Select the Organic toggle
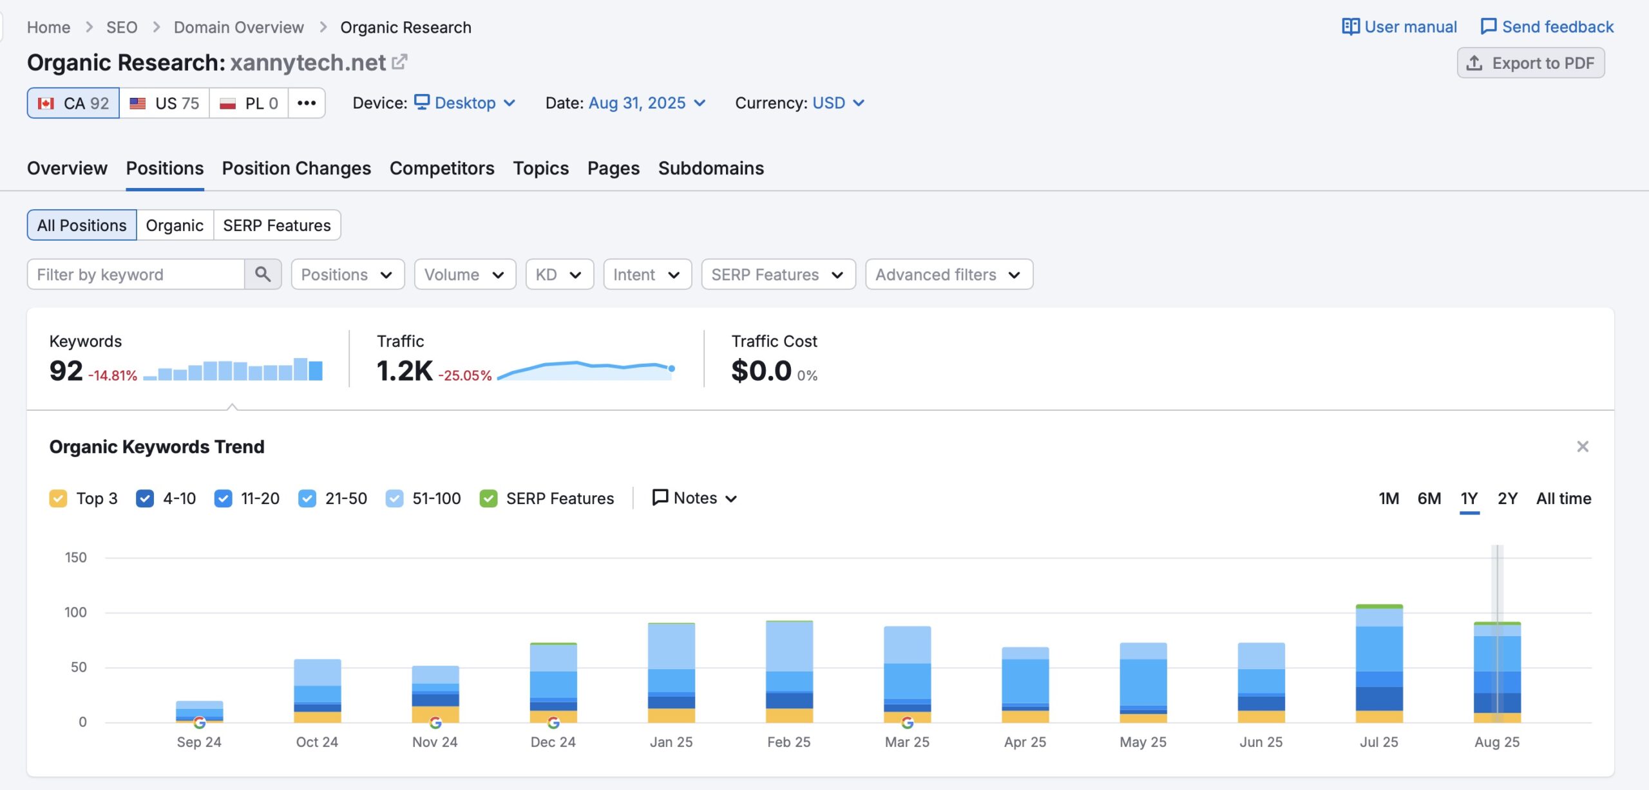Screen dimensions: 1649x790 point(175,225)
